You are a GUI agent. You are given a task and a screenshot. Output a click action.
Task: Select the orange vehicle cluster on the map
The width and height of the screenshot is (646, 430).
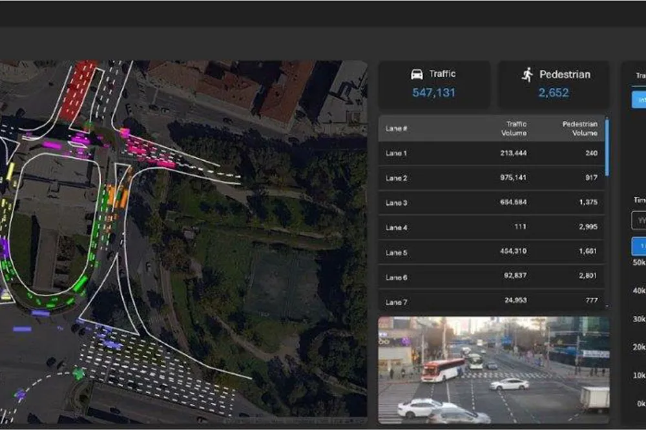click(x=118, y=196)
